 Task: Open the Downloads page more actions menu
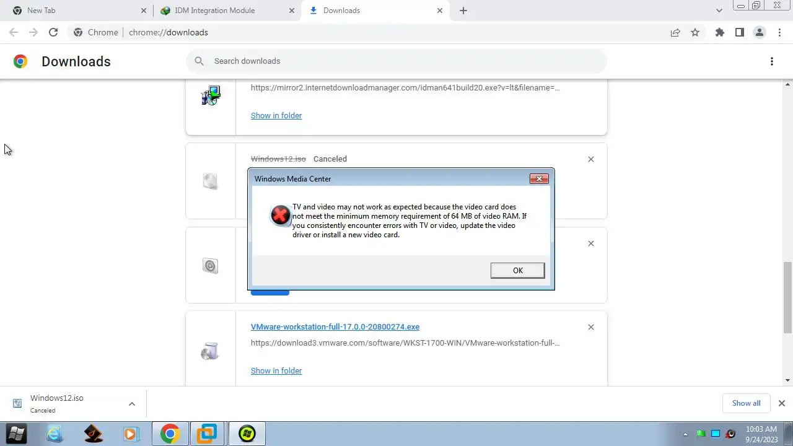point(772,61)
